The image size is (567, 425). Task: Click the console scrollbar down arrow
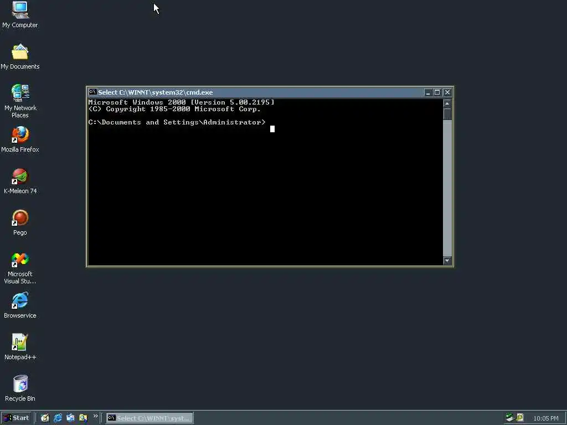pos(447,261)
